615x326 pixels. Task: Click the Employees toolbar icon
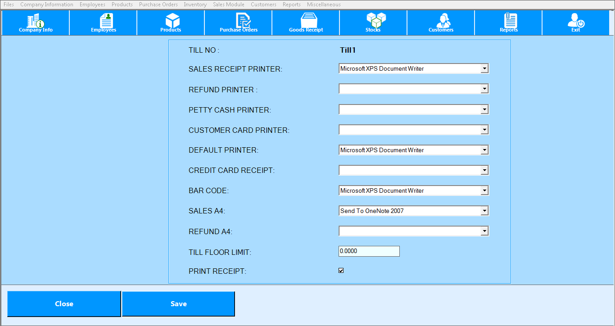pyautogui.click(x=104, y=23)
